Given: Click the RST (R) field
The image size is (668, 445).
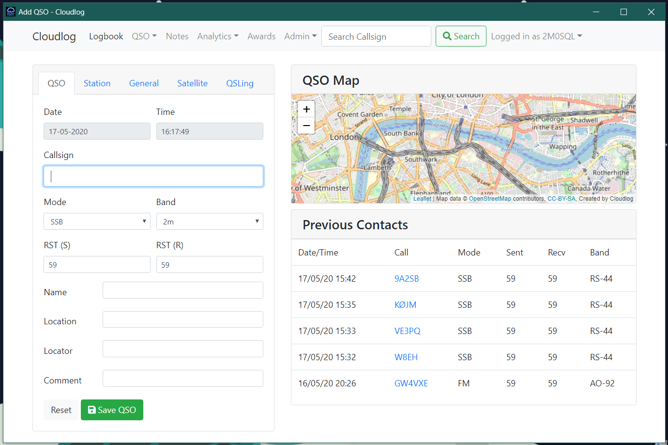Looking at the screenshot, I should pos(210,265).
